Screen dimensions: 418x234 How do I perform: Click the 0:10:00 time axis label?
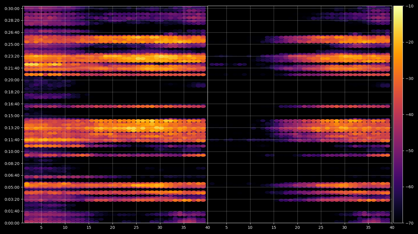coord(12,152)
